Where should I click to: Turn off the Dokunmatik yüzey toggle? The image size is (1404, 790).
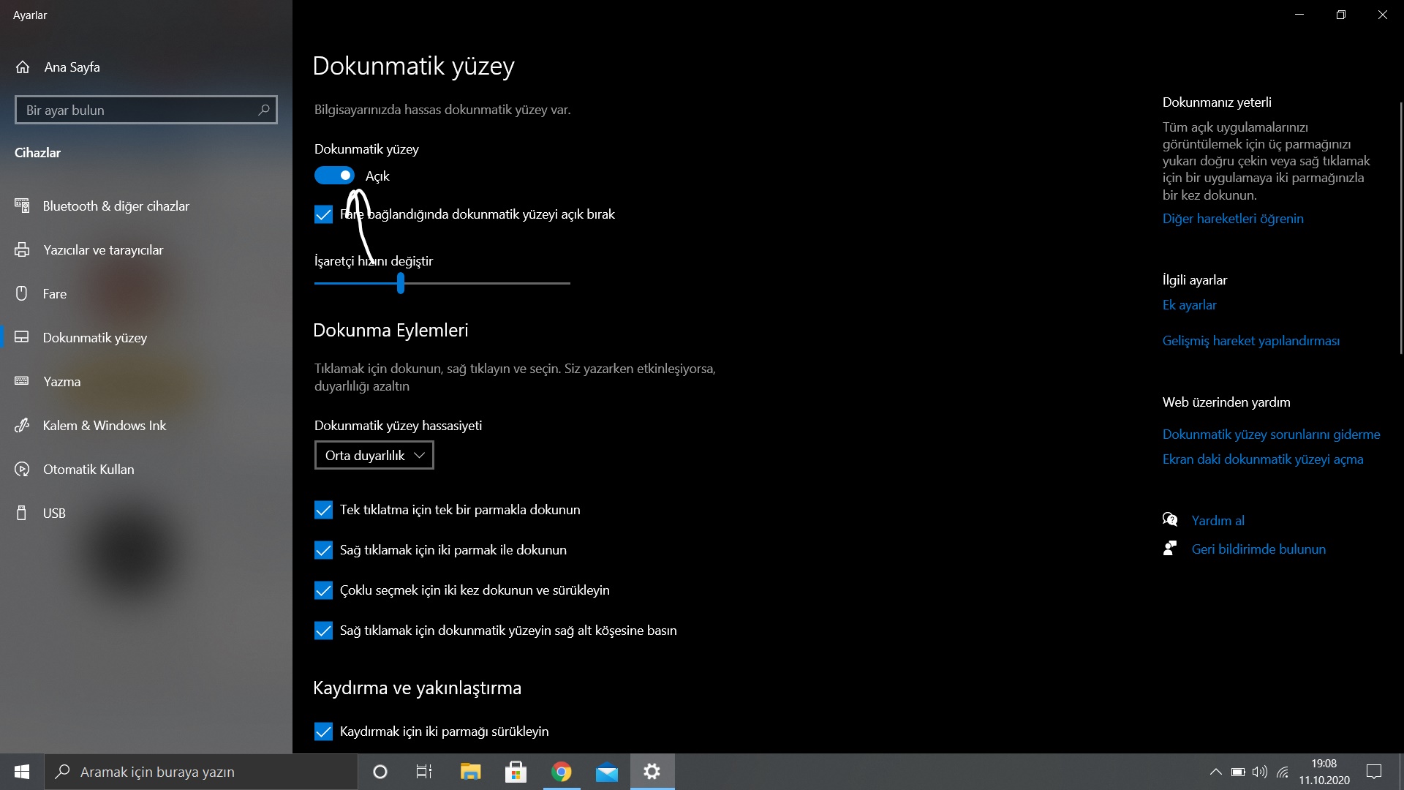pyautogui.click(x=334, y=176)
